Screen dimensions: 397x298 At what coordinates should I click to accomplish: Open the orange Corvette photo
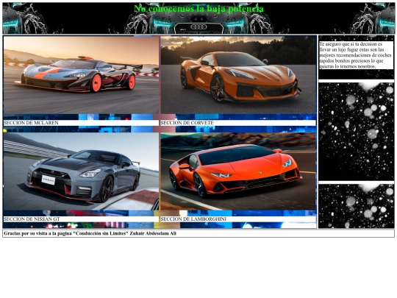tap(238, 75)
